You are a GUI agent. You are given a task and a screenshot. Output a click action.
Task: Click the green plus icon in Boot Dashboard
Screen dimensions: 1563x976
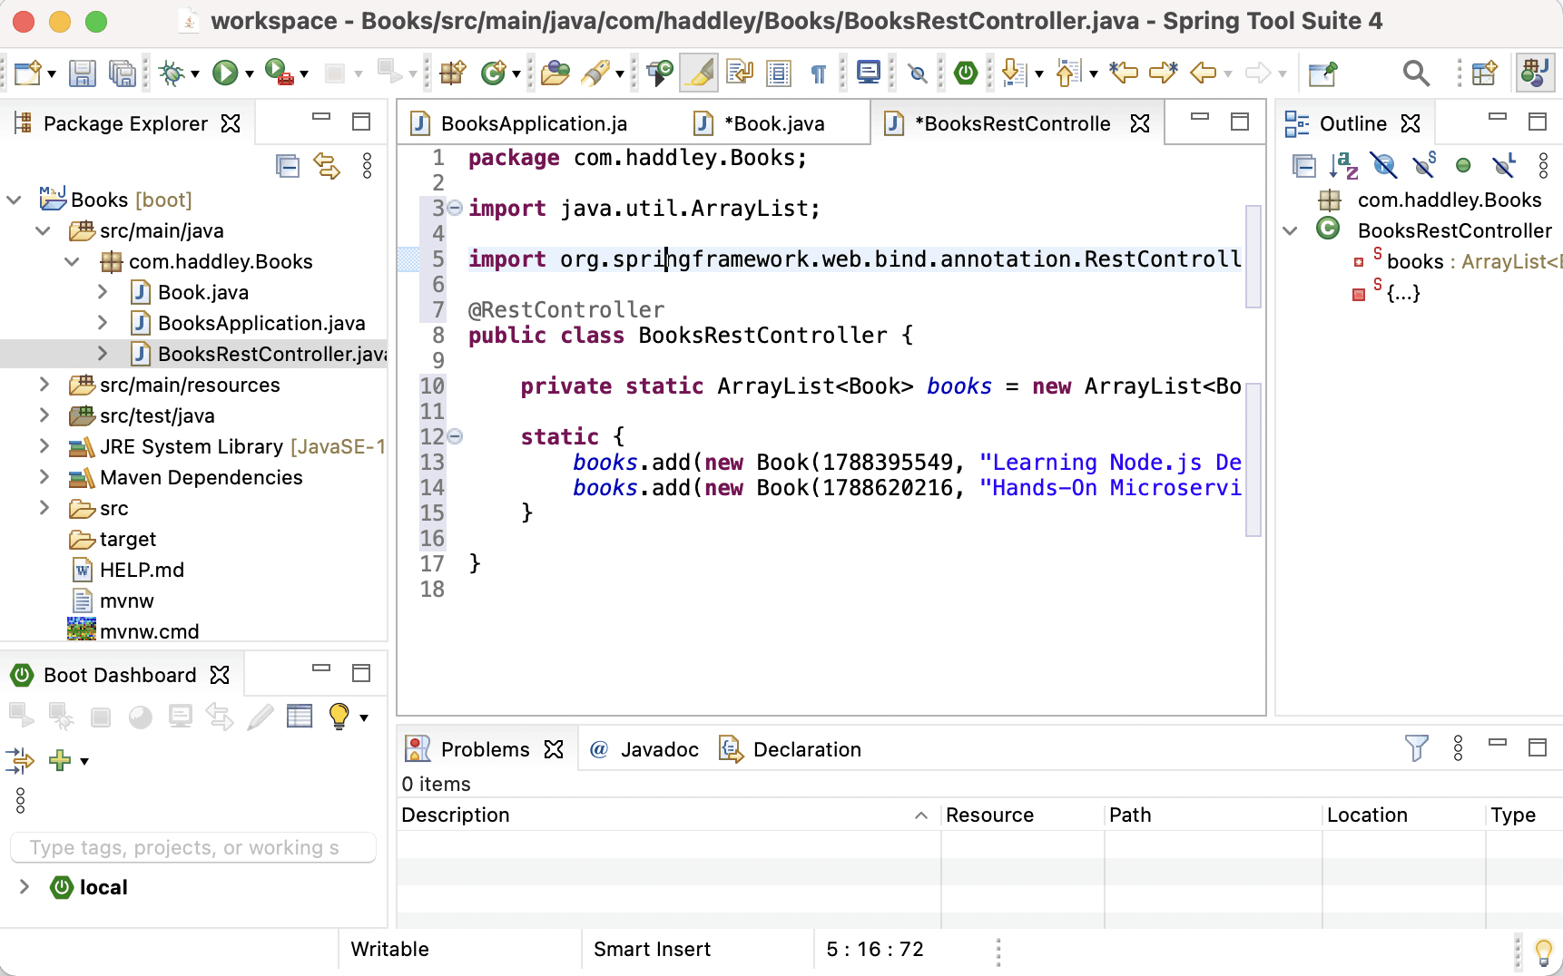60,760
